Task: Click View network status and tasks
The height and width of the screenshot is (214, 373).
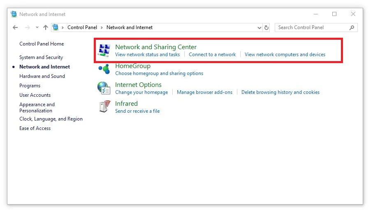Action: coord(148,55)
